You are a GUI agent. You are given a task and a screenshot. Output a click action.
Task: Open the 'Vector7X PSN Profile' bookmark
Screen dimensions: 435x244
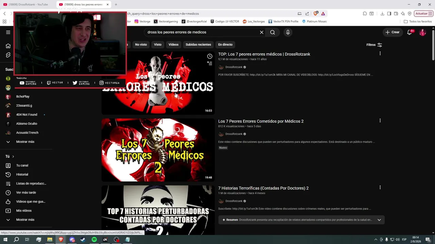(x=283, y=21)
